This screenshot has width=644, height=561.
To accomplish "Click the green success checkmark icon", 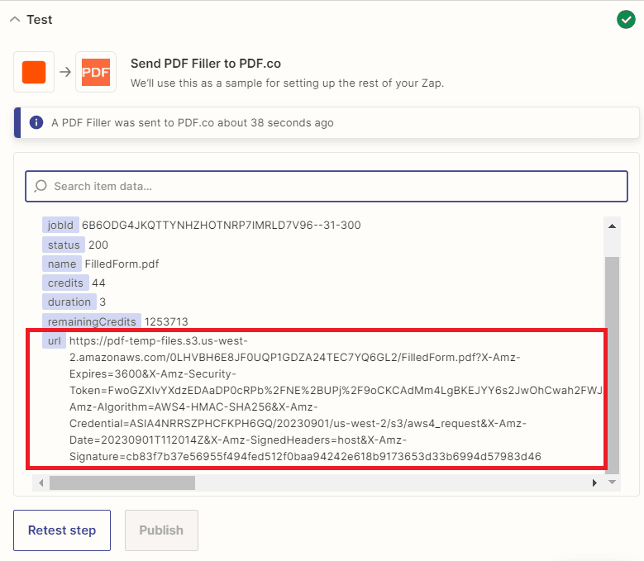I will pos(626,19).
